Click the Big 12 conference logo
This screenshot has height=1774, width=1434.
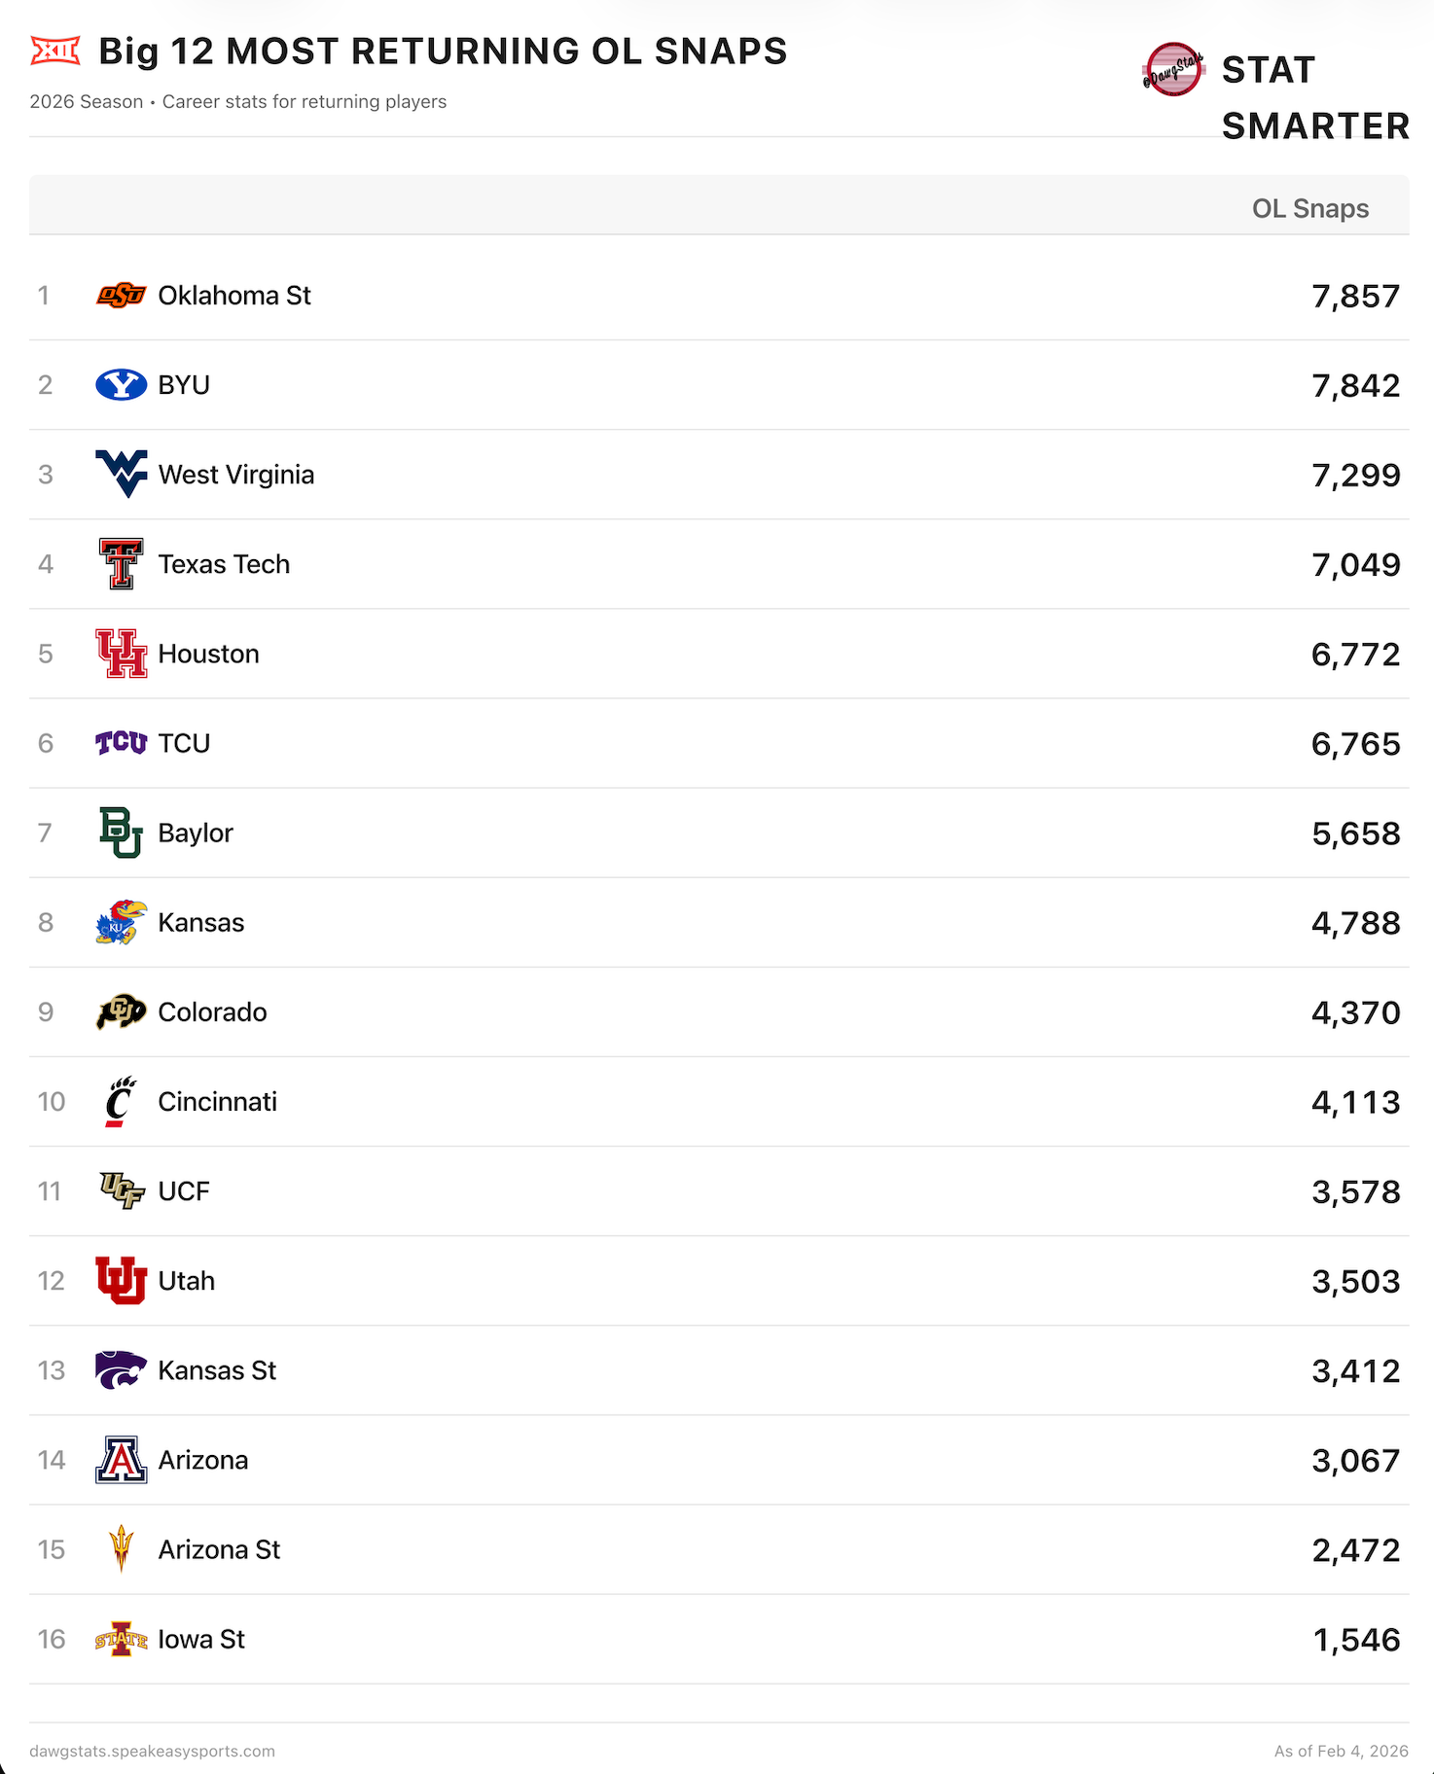click(55, 51)
